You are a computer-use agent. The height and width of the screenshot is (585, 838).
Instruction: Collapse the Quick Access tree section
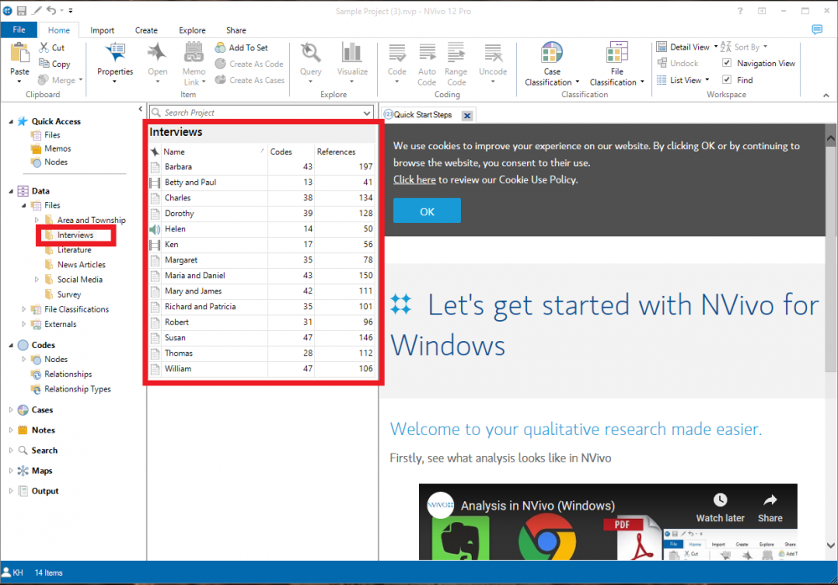point(11,122)
